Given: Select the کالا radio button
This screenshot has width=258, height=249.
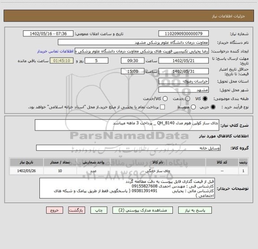Looking at the screenshot, I should click(x=205, y=99).
